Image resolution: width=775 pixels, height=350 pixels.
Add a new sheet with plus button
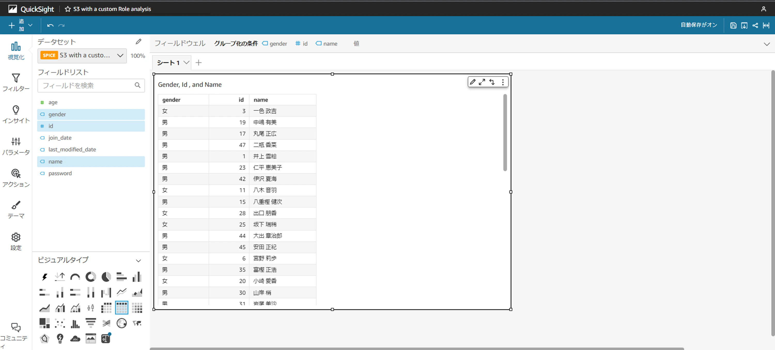pyautogui.click(x=199, y=62)
